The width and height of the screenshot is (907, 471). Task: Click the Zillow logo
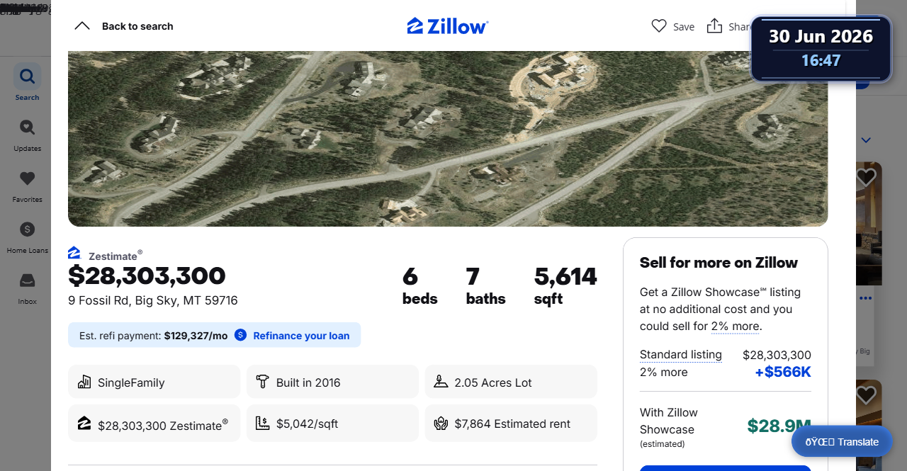tap(448, 26)
